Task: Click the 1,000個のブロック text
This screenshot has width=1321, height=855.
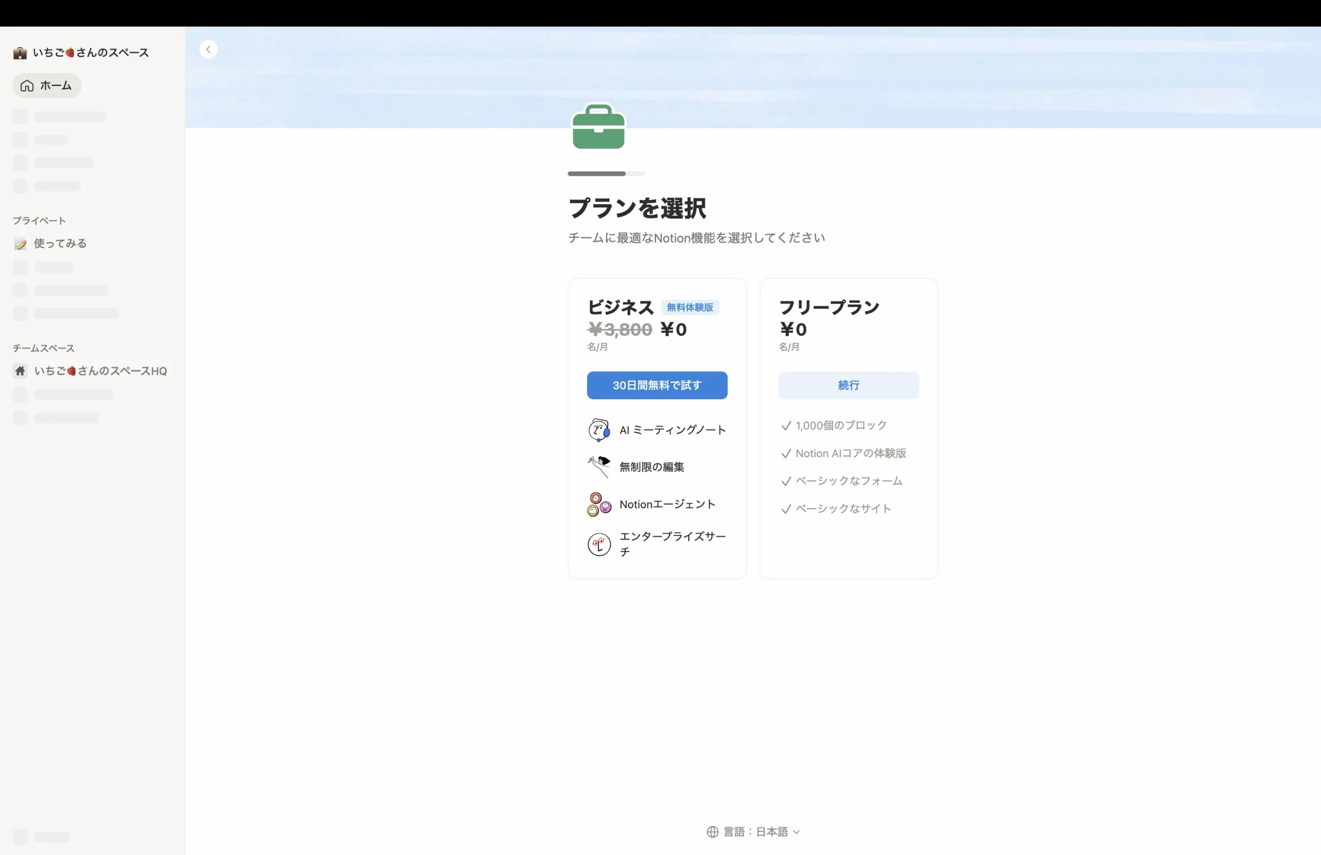Action: click(x=841, y=425)
